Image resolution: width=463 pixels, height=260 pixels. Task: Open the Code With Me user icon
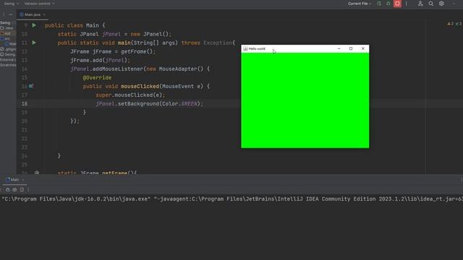(x=420, y=4)
